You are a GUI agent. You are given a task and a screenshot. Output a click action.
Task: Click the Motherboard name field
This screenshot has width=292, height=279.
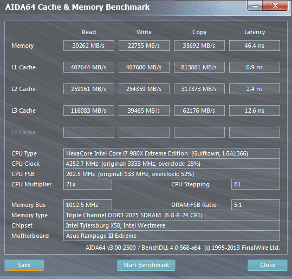pos(172,236)
